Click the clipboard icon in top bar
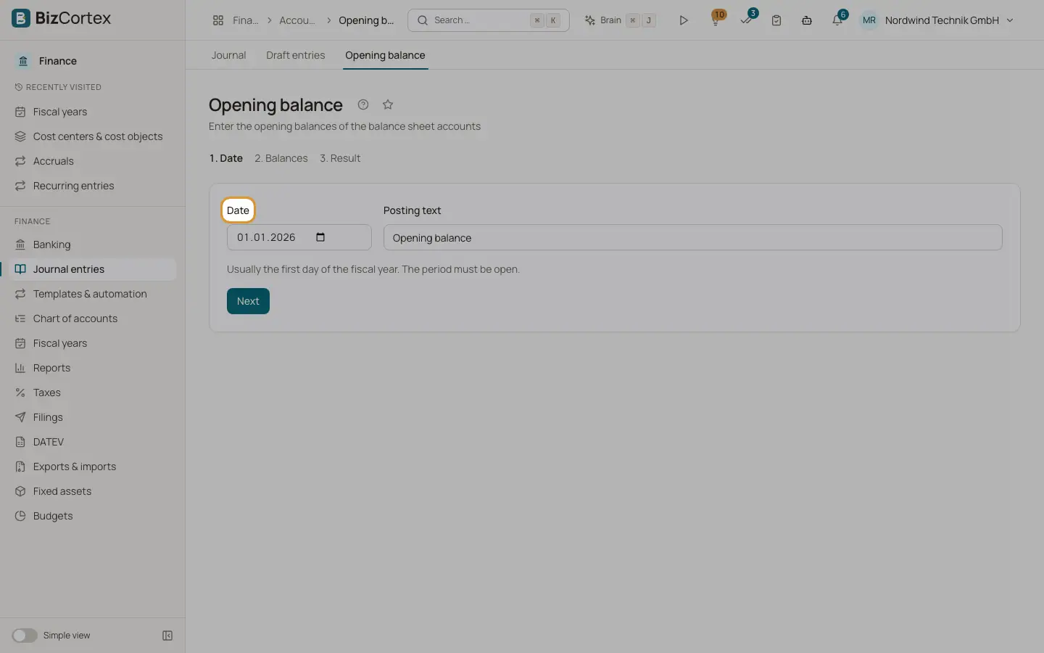 coord(776,20)
